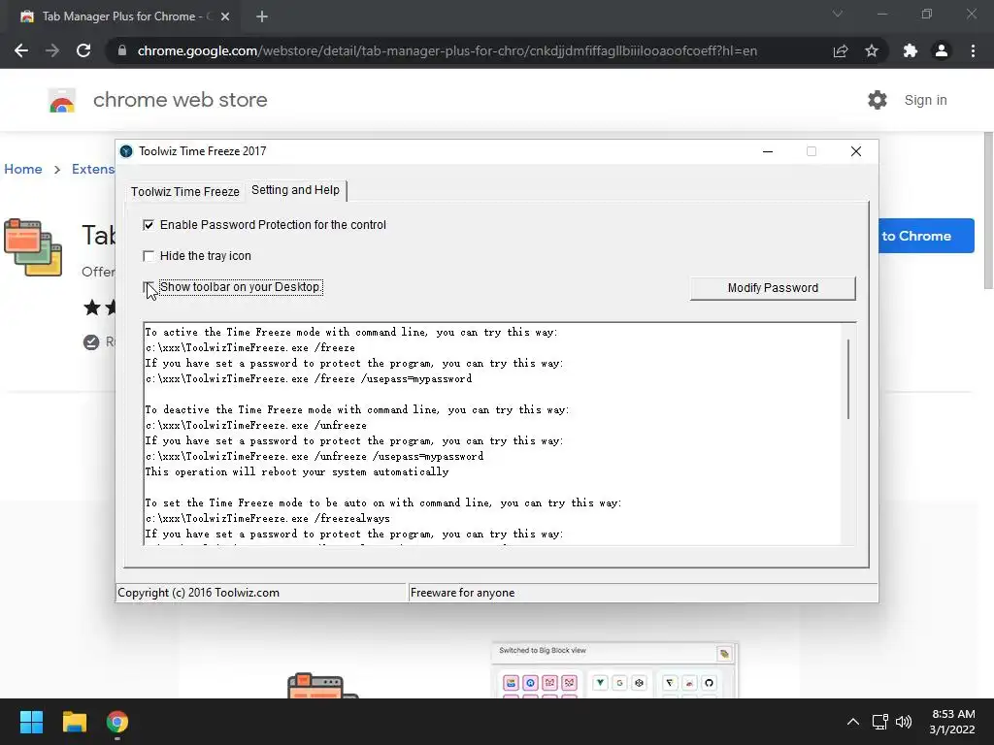Click chrome web store logo
The height and width of the screenshot is (745, 994).
[62, 100]
